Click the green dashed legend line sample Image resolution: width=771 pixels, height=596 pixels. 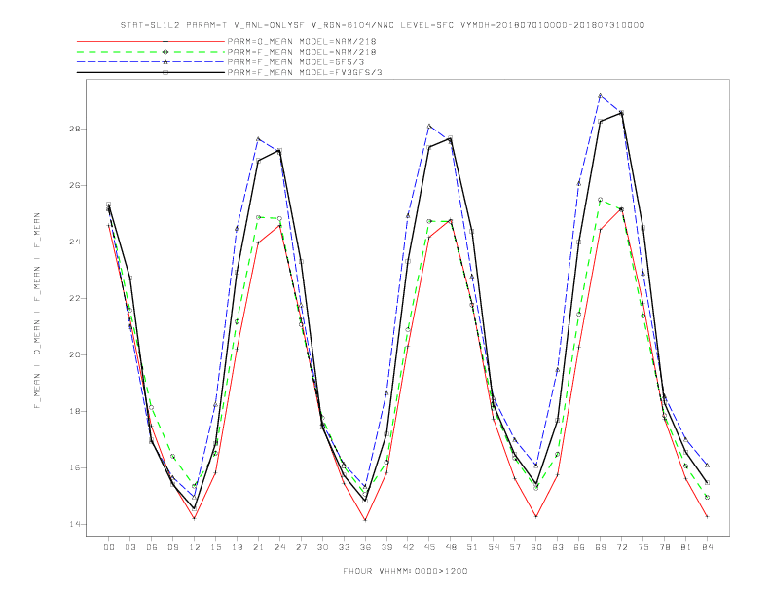click(151, 52)
